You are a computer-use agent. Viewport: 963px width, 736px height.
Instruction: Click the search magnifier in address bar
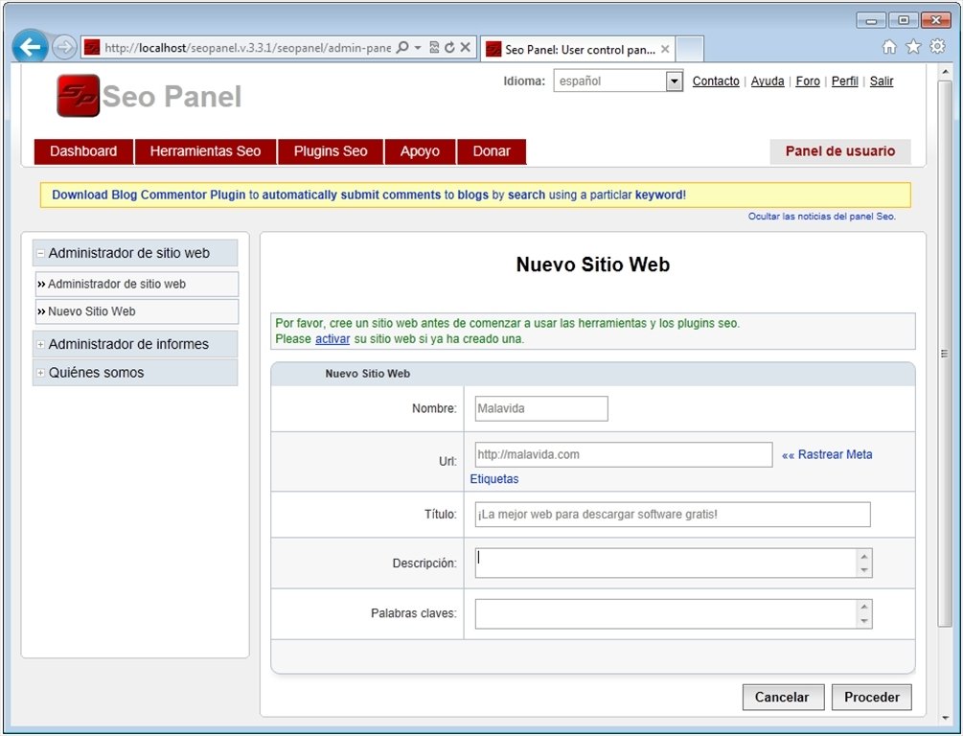pos(402,47)
